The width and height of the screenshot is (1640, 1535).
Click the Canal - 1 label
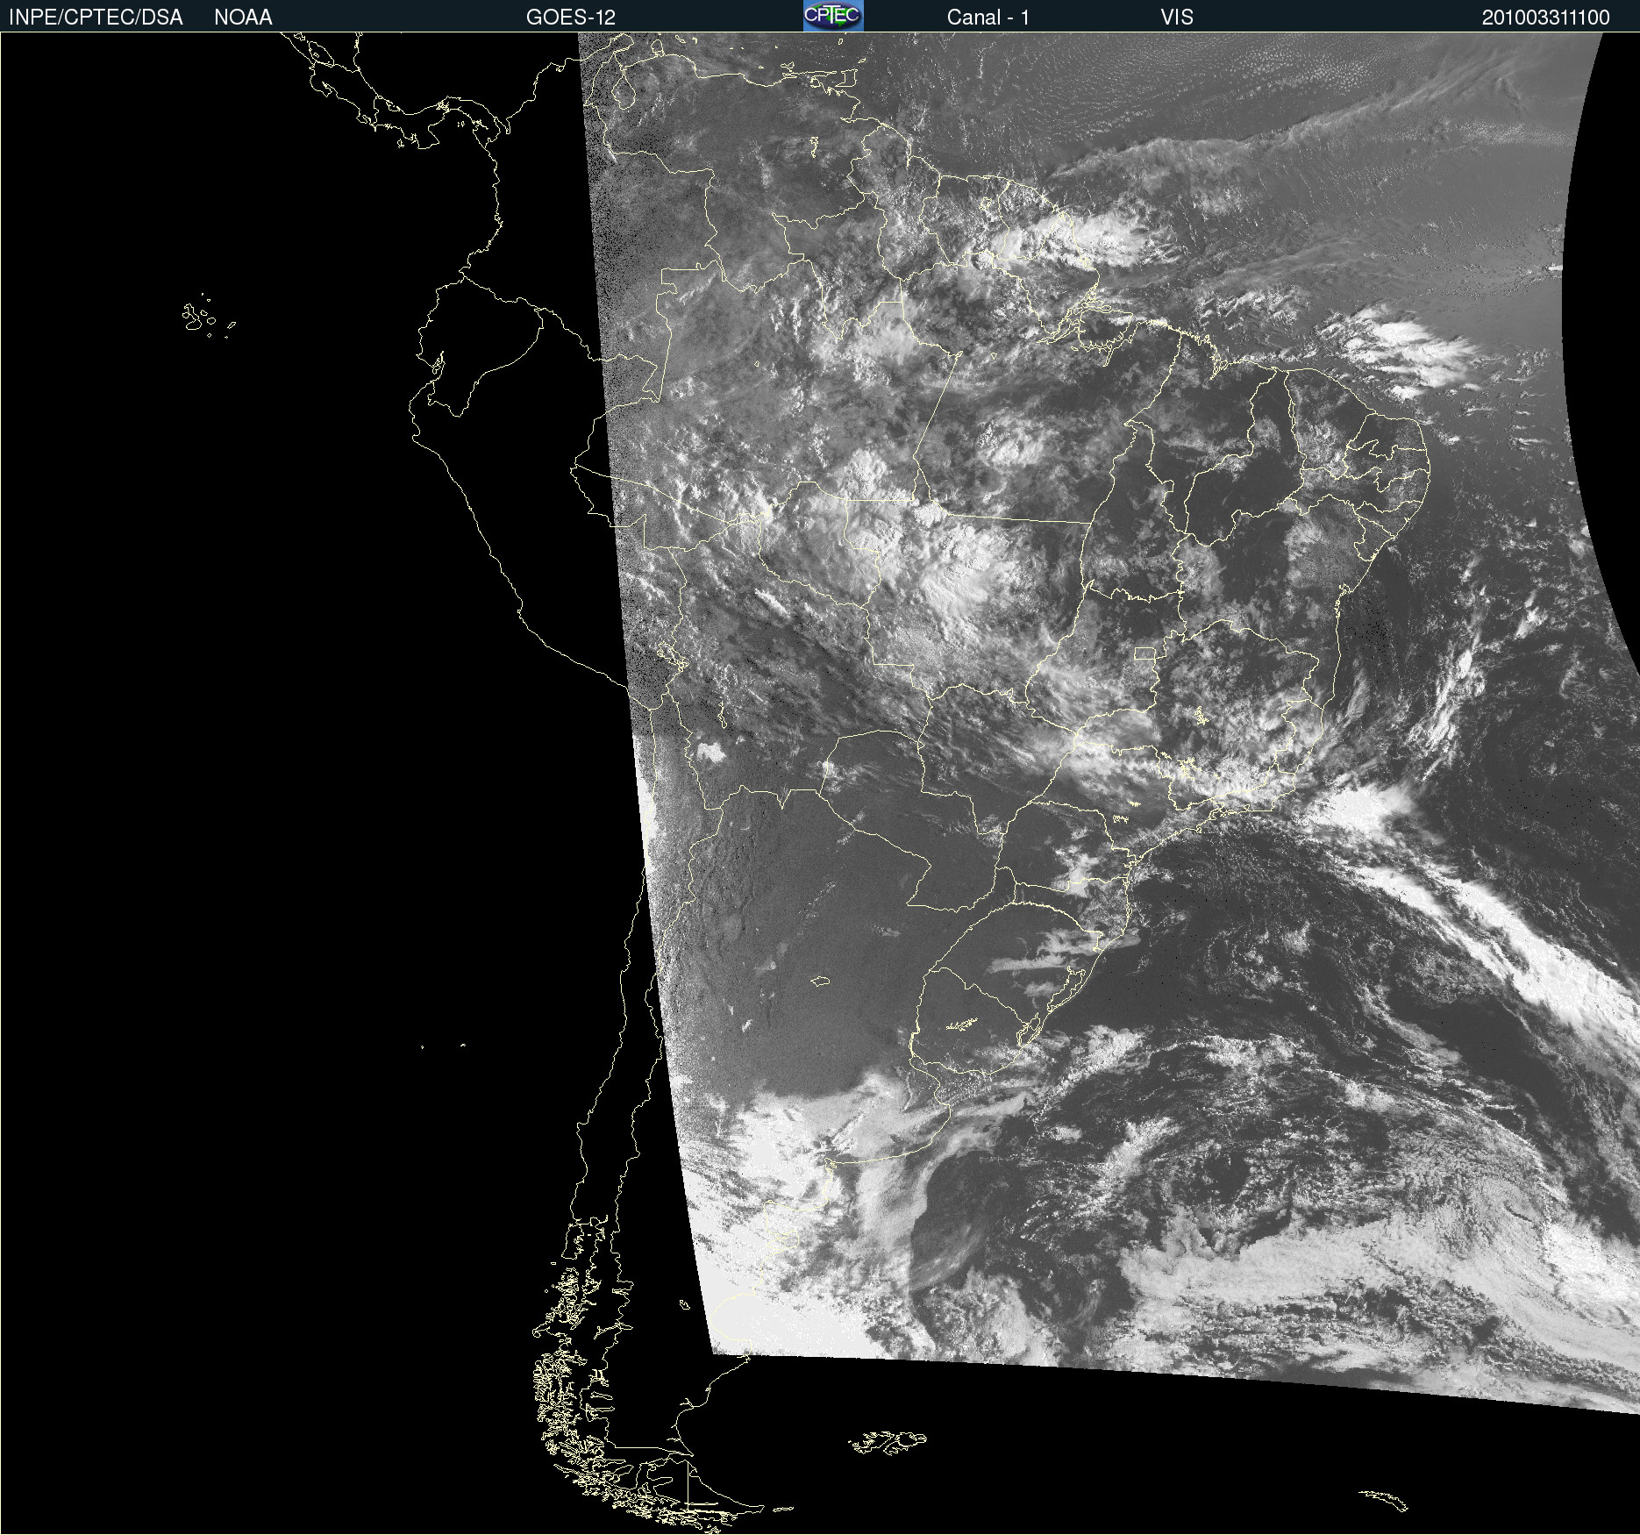pos(988,18)
